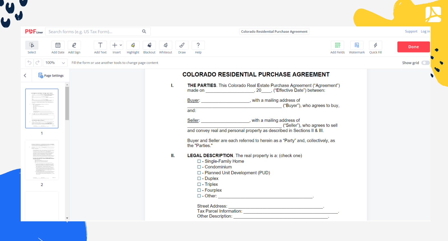The height and width of the screenshot is (241, 448).
Task: Click the thumbnail scrollbar down arrow
Action: click(67, 218)
